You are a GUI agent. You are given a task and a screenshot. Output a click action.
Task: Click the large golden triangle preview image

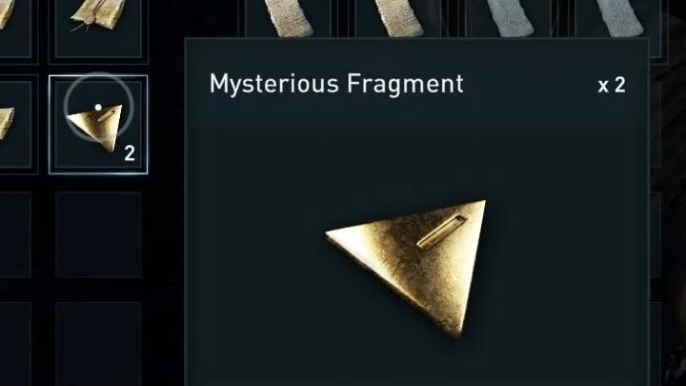tap(406, 269)
